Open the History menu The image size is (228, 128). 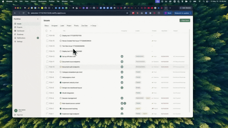tap(33, 1)
